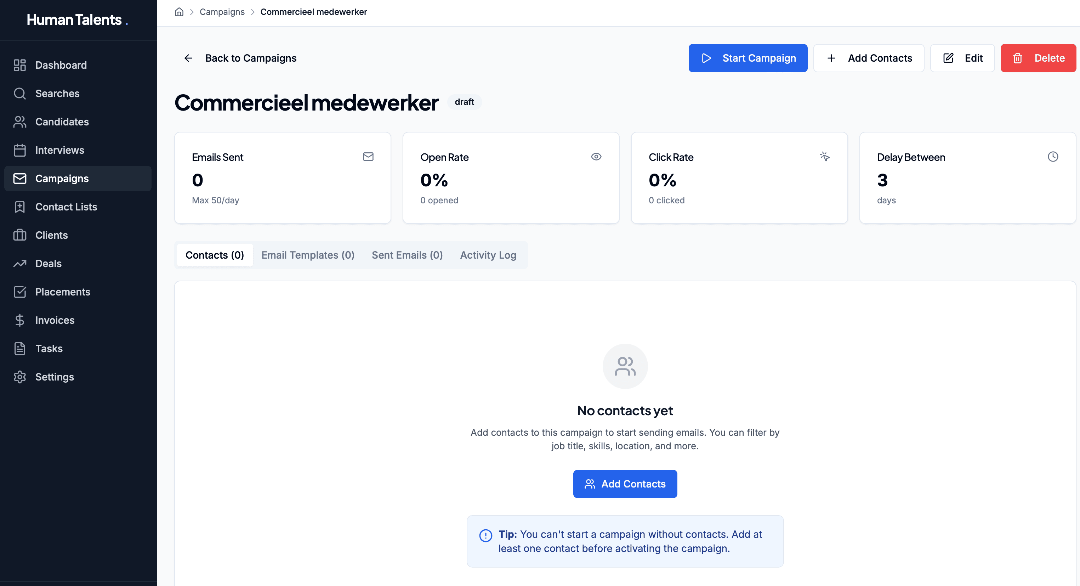Open the Interviews calendar icon
Image resolution: width=1080 pixels, height=586 pixels.
point(20,150)
